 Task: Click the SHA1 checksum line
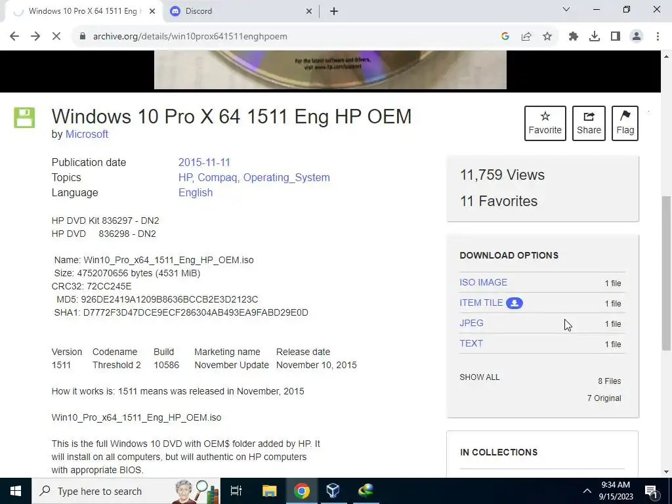pyautogui.click(x=181, y=312)
